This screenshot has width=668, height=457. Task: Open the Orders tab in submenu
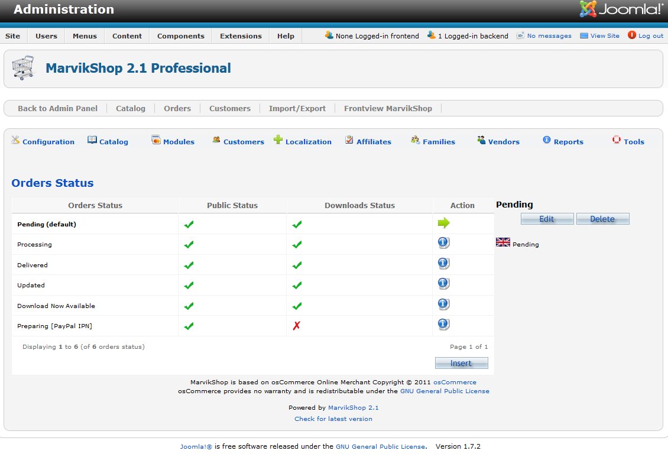pos(177,108)
